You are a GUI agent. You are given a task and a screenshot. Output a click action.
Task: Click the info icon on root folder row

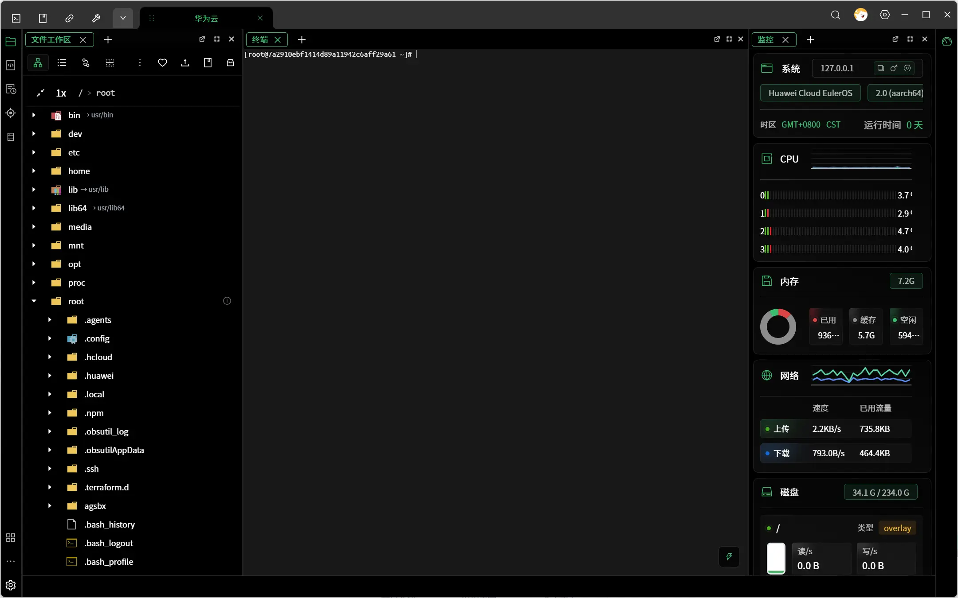click(x=227, y=301)
